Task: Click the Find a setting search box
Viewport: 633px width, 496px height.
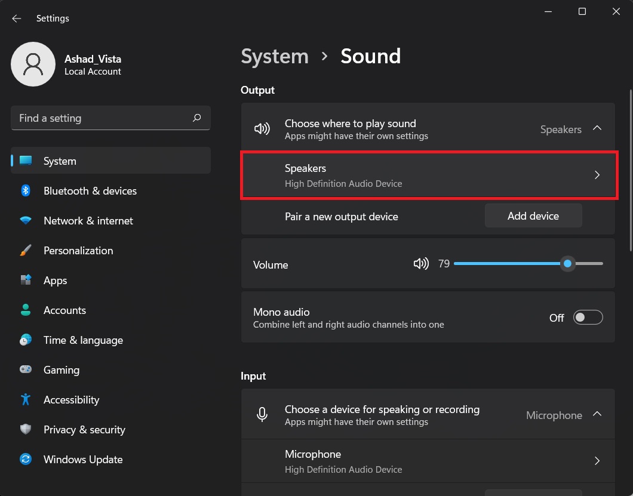Action: (x=110, y=118)
